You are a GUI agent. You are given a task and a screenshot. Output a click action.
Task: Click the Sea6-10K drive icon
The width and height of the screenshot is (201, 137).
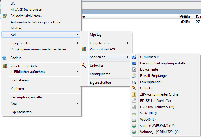point(134,114)
